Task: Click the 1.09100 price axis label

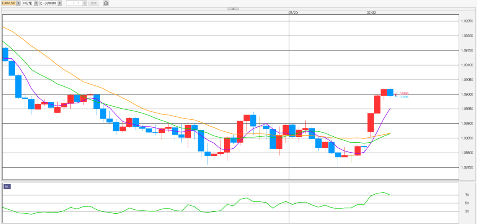Action: tap(467, 65)
